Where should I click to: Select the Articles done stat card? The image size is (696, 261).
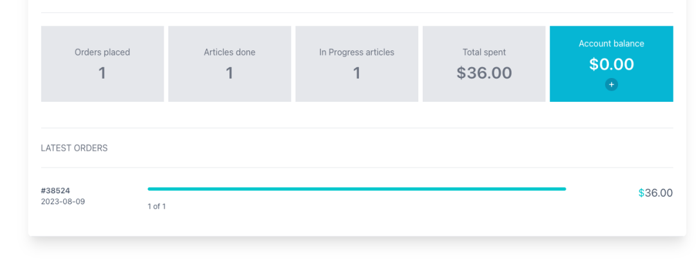pos(229,64)
